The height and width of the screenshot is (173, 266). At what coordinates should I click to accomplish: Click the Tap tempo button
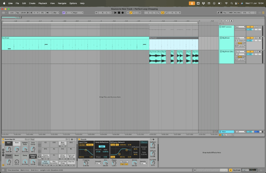pyautogui.click(x=18, y=13)
